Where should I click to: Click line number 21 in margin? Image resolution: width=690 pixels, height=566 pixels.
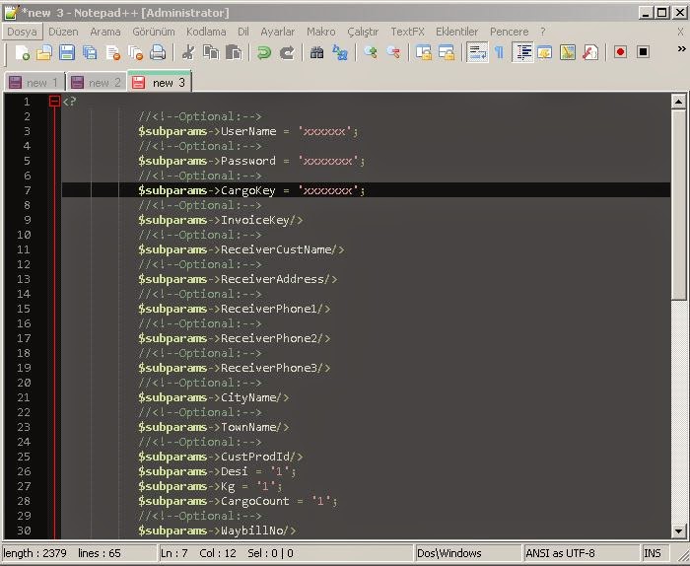tap(24, 397)
